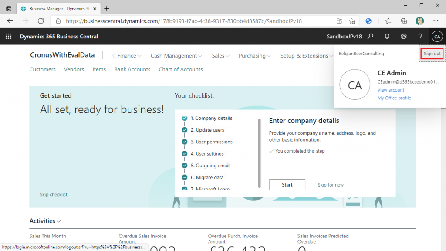446x251 pixels.
Task: Select checklist step 2 Update users
Action: coord(207,130)
